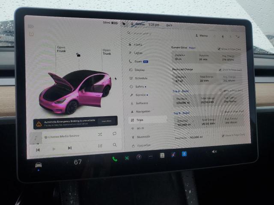This screenshot has height=205, width=274.
Task: Tap the headlight indicator icon at top left
Action: tap(31, 26)
